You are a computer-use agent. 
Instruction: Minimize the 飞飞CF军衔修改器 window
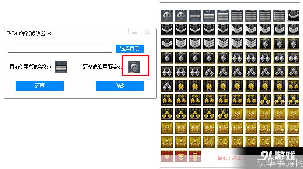coord(134,33)
